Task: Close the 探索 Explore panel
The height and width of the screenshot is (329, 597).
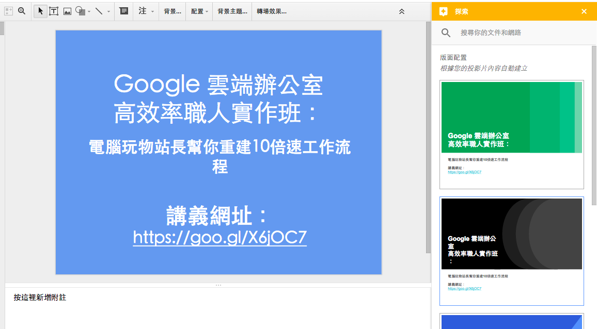Action: (x=584, y=11)
